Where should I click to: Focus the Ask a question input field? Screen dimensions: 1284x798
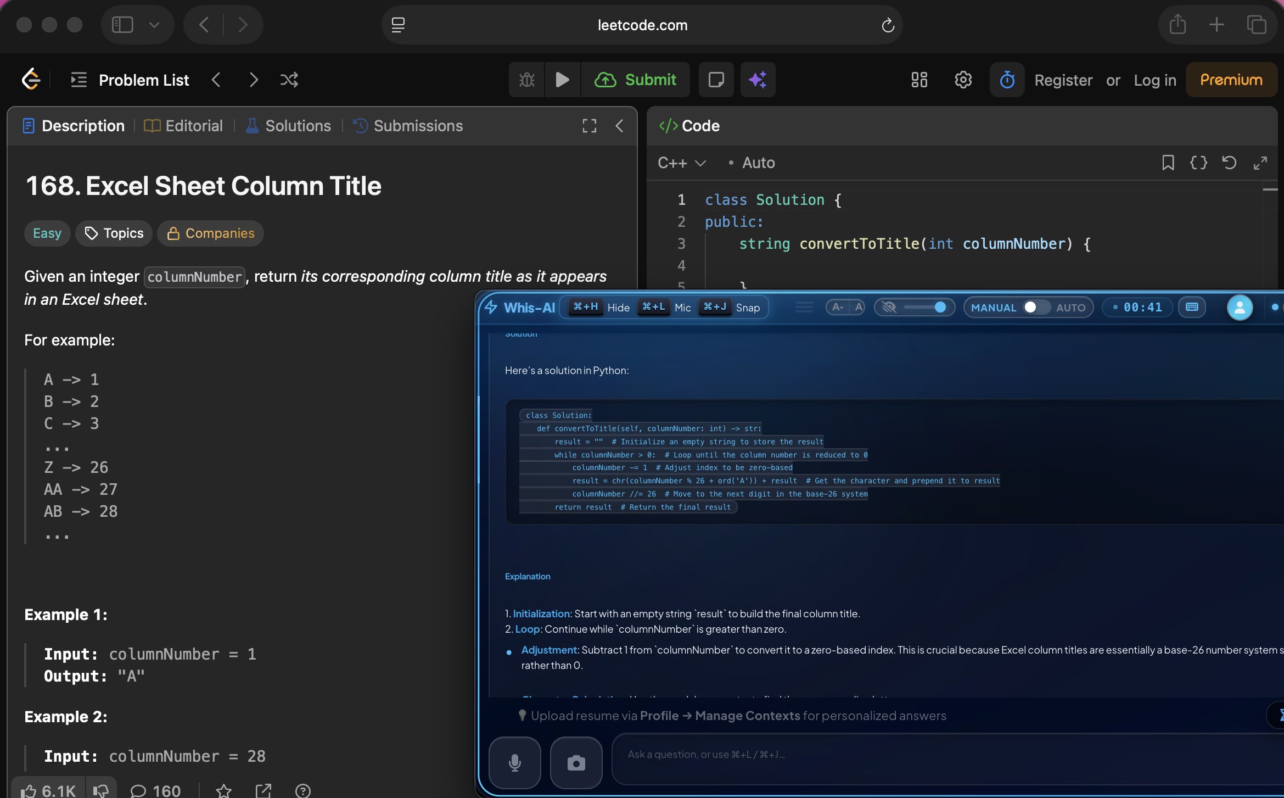pyautogui.click(x=947, y=758)
